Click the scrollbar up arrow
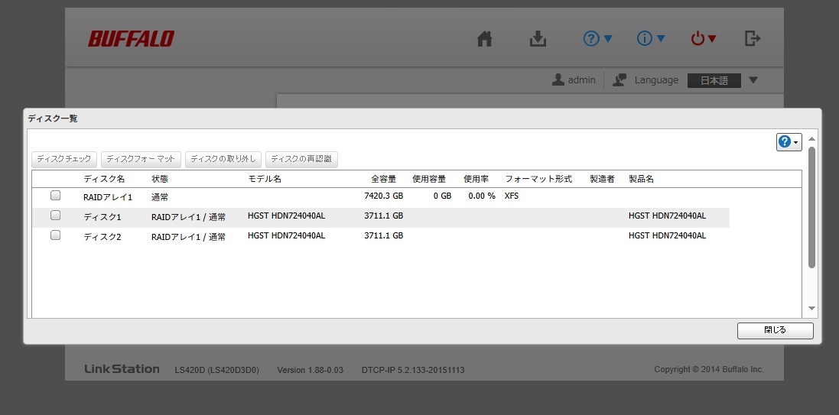 (x=811, y=139)
